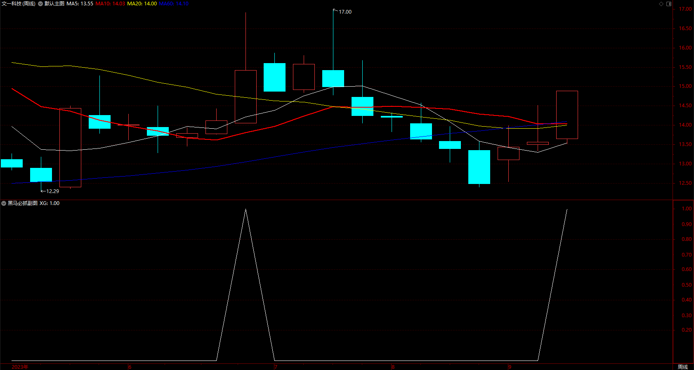The image size is (694, 370).
Task: Open the 默认主图 main chart indicator dropdown
Action: [x=40, y=4]
